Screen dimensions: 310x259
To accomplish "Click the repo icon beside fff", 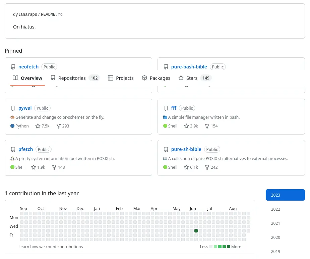I will [x=166, y=108].
